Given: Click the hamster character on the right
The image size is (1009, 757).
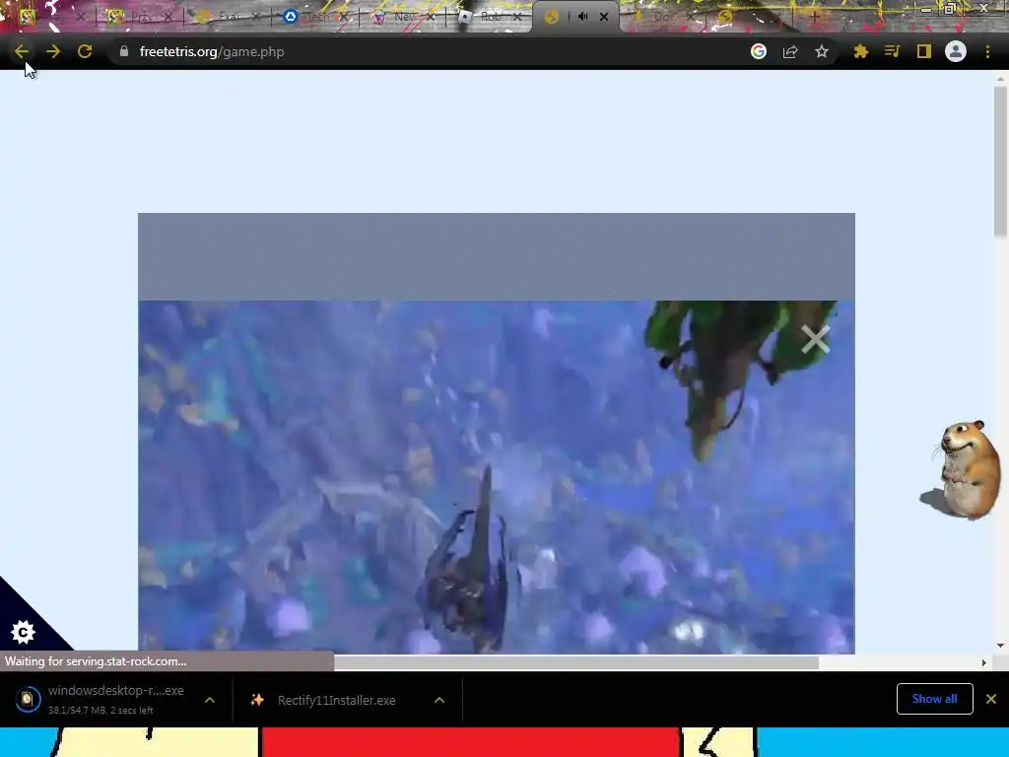Looking at the screenshot, I should point(962,468).
